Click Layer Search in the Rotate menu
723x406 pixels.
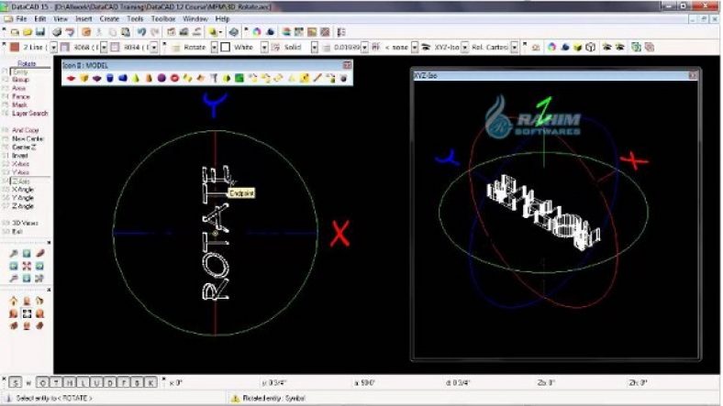point(29,114)
